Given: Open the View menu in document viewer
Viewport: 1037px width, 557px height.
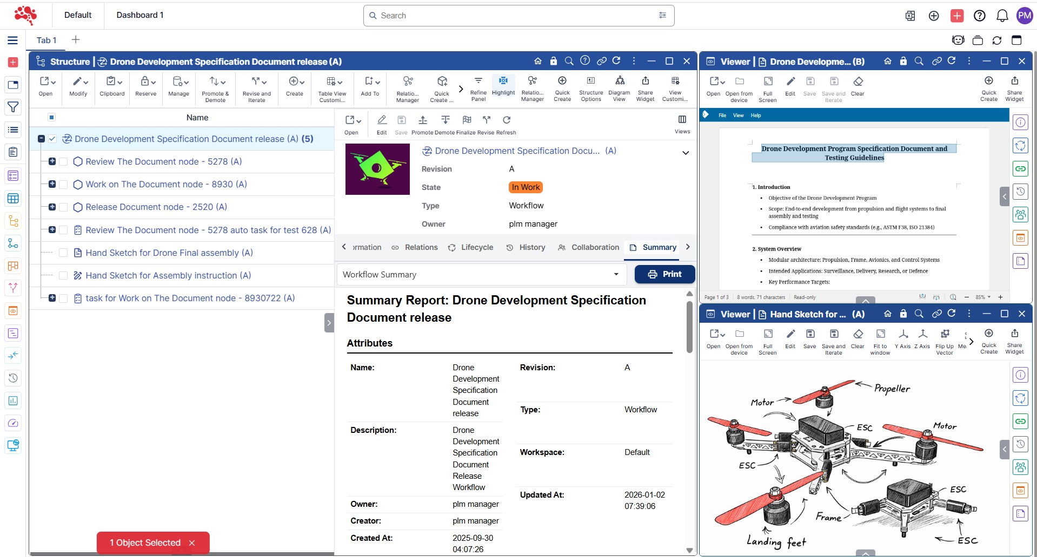Looking at the screenshot, I should [x=738, y=116].
